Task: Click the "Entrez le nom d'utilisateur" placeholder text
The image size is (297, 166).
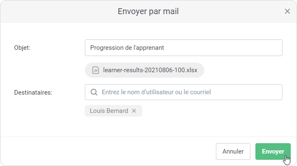Action: click(x=144, y=92)
